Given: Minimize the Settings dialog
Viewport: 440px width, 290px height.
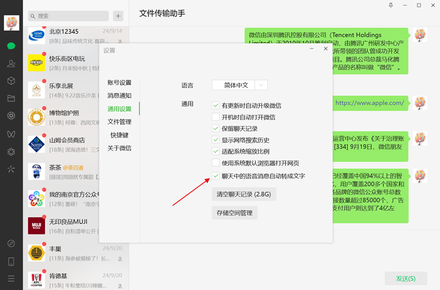Looking at the screenshot, I should pyautogui.click(x=311, y=48).
